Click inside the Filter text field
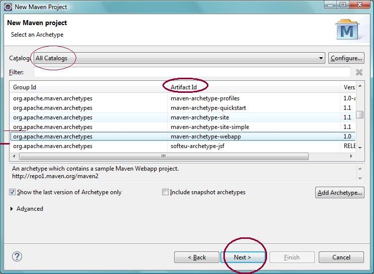 pyautogui.click(x=192, y=72)
